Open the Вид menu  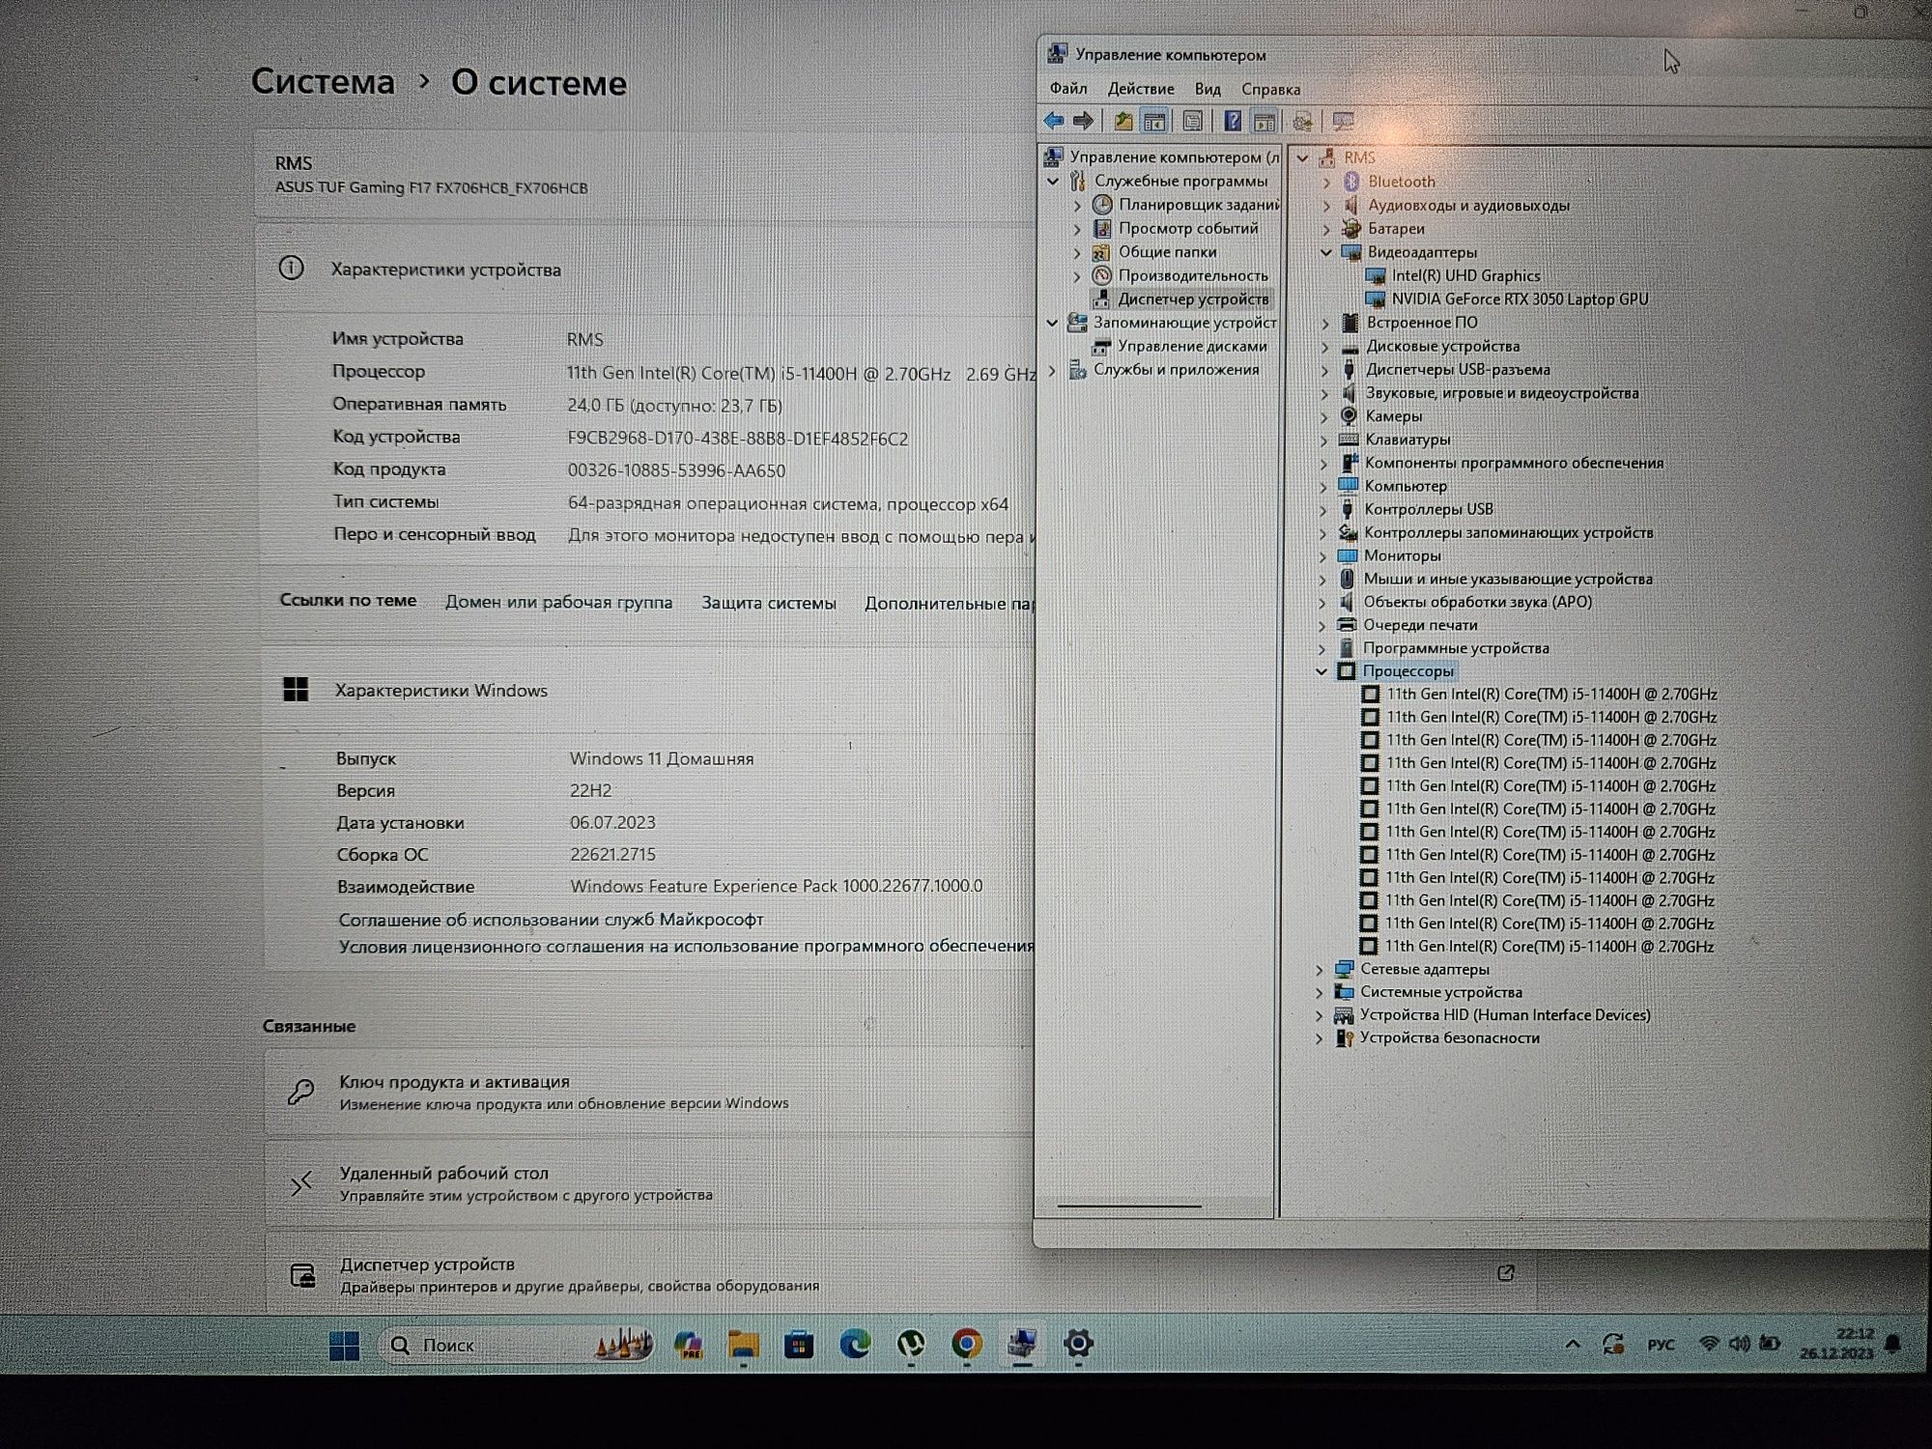point(1207,88)
